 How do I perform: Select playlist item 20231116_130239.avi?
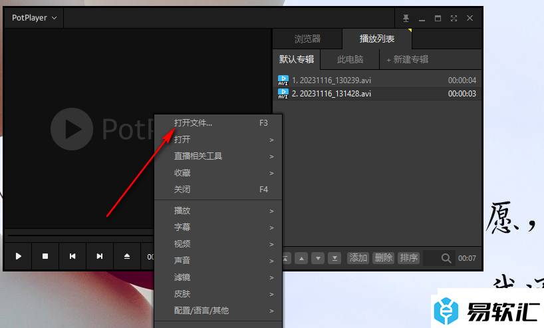point(377,81)
